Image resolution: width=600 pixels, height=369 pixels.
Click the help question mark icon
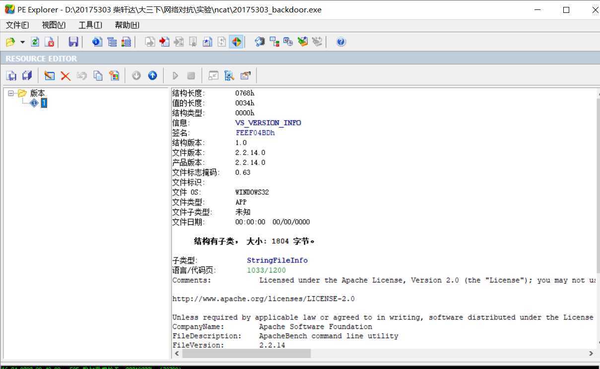point(341,42)
